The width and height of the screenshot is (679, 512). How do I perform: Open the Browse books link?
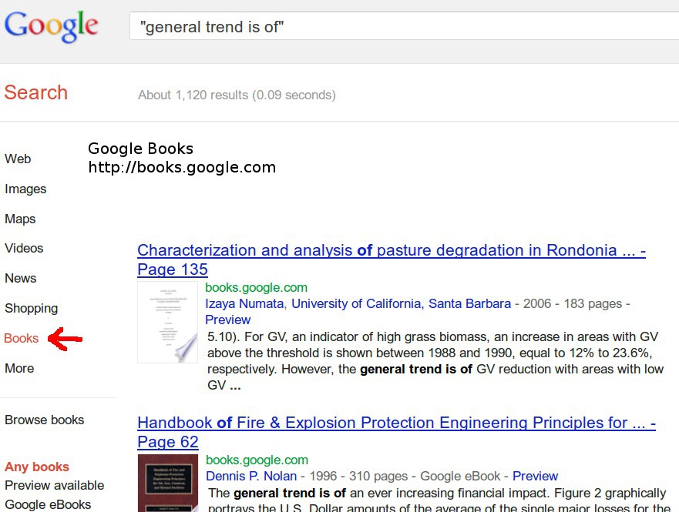45,420
